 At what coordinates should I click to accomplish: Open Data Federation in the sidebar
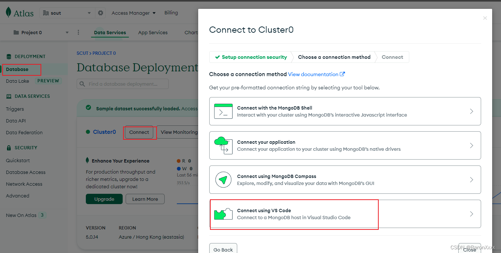(x=24, y=132)
